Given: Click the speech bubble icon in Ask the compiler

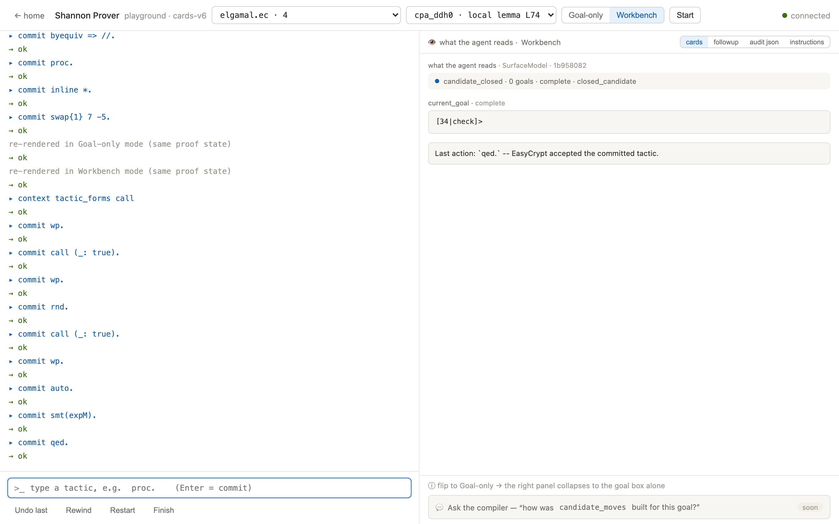Looking at the screenshot, I should pyautogui.click(x=439, y=507).
